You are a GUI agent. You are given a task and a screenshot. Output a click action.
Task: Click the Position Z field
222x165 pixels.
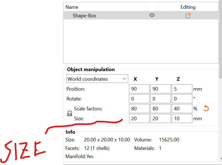coord(182,89)
